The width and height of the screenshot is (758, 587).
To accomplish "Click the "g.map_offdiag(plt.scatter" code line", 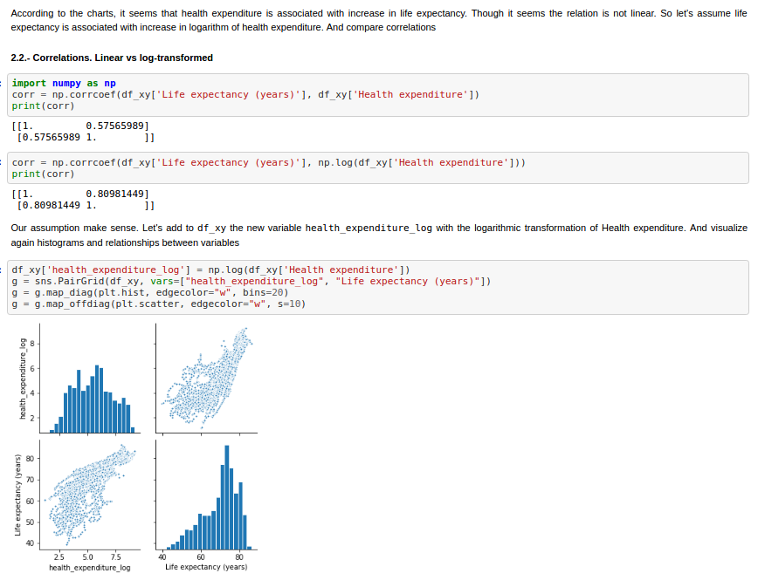I will pos(159,304).
